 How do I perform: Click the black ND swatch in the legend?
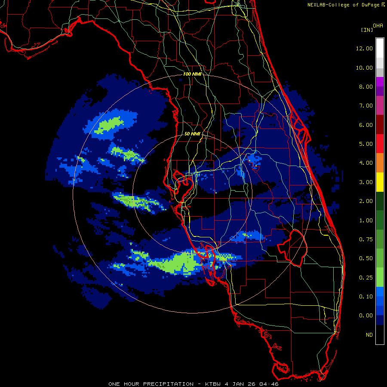(x=380, y=335)
